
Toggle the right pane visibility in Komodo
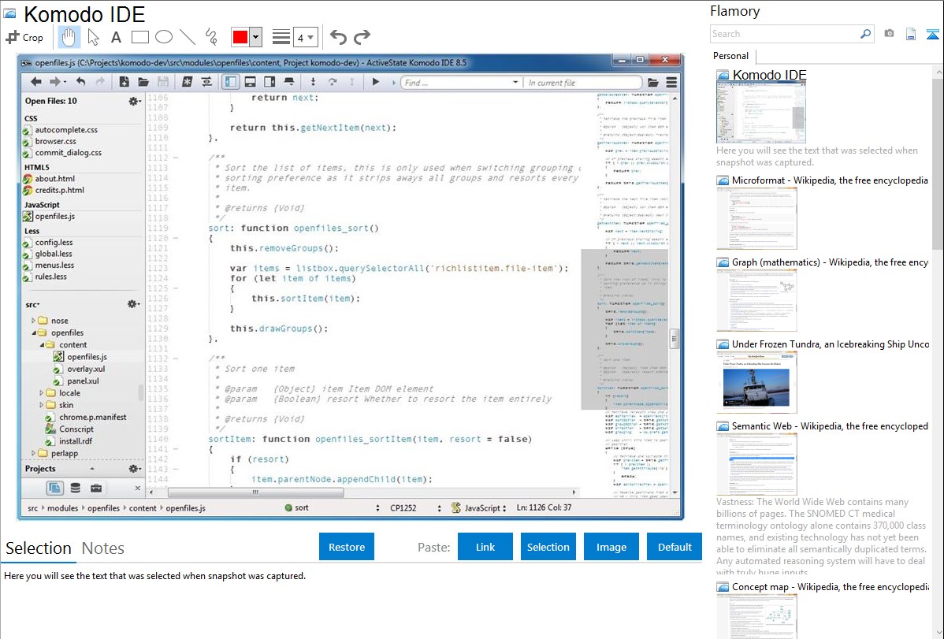pos(269,82)
